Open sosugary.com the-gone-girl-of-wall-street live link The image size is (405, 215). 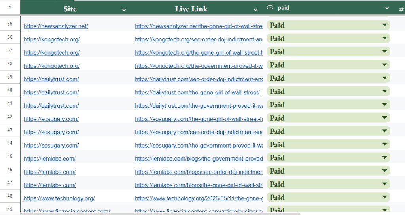(199, 119)
